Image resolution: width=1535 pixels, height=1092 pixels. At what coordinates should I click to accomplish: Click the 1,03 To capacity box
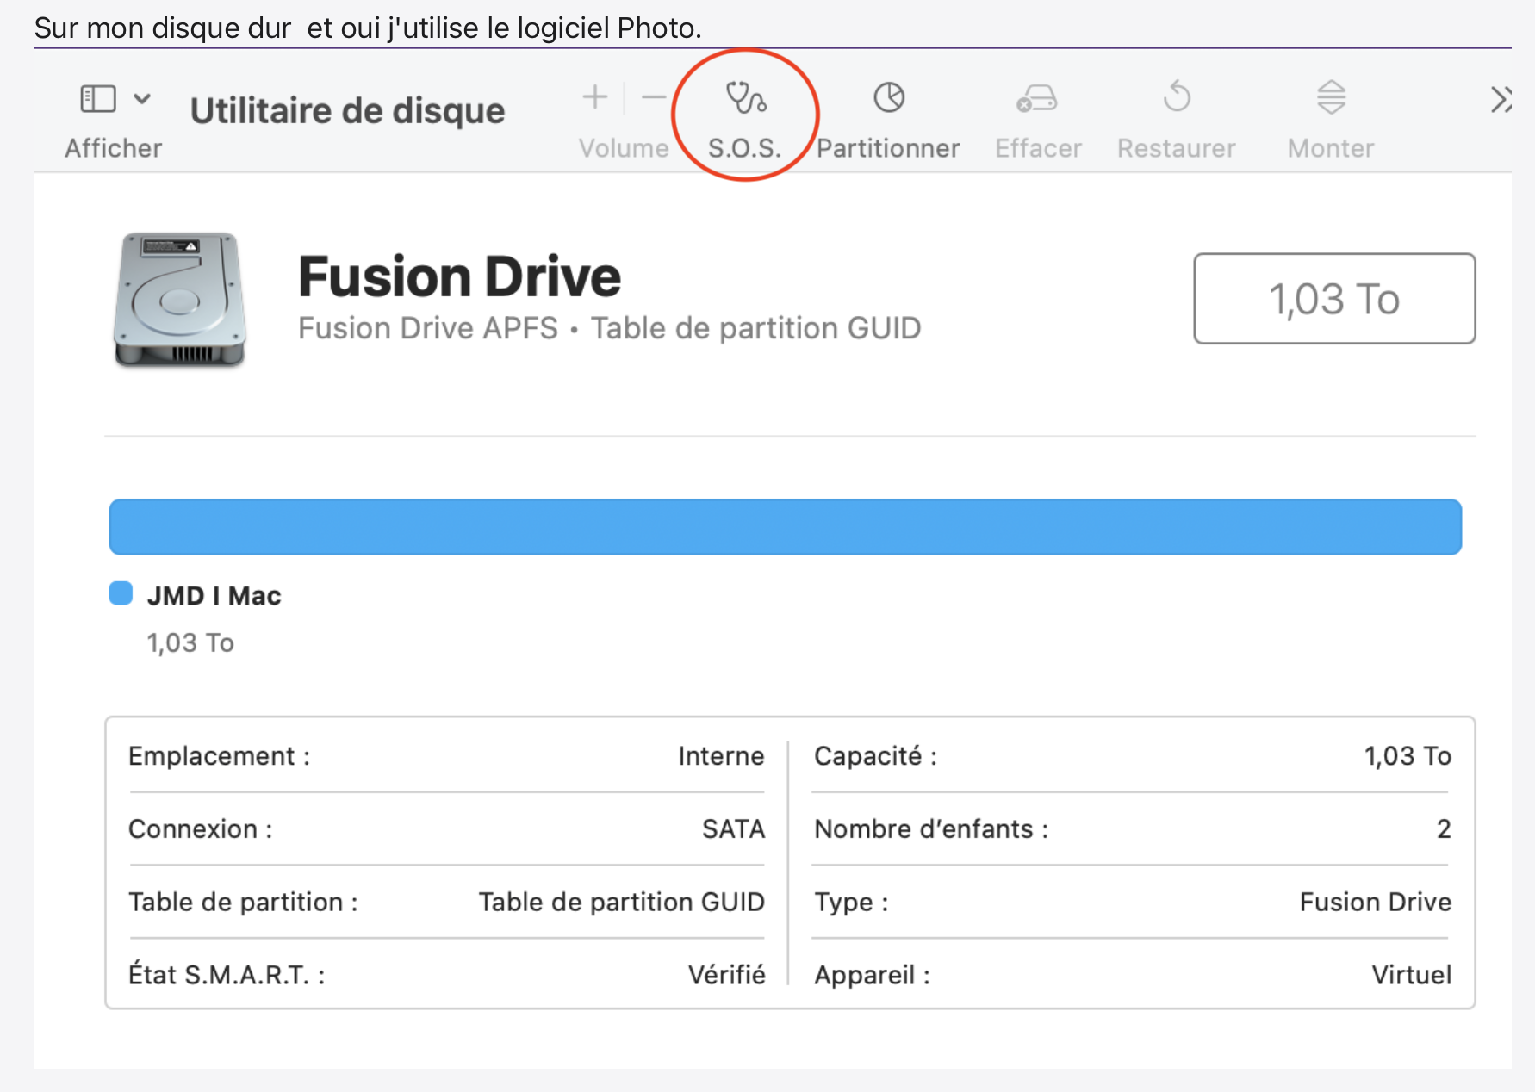point(1333,299)
